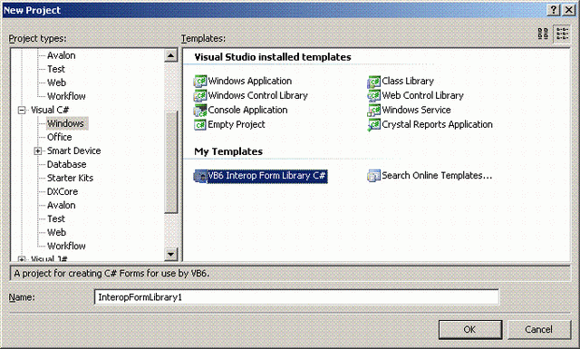The height and width of the screenshot is (349, 580).
Task: Click the Windows Service label
Action: [417, 110]
